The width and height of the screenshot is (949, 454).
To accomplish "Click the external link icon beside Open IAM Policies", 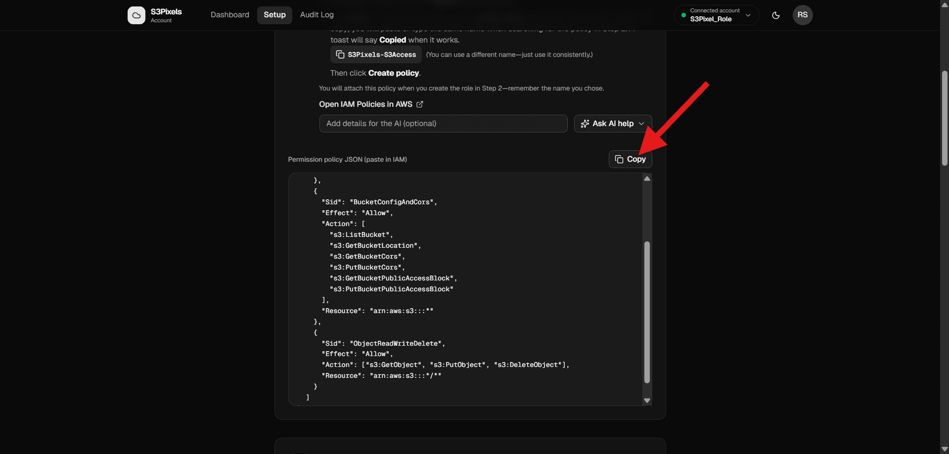I will 420,104.
